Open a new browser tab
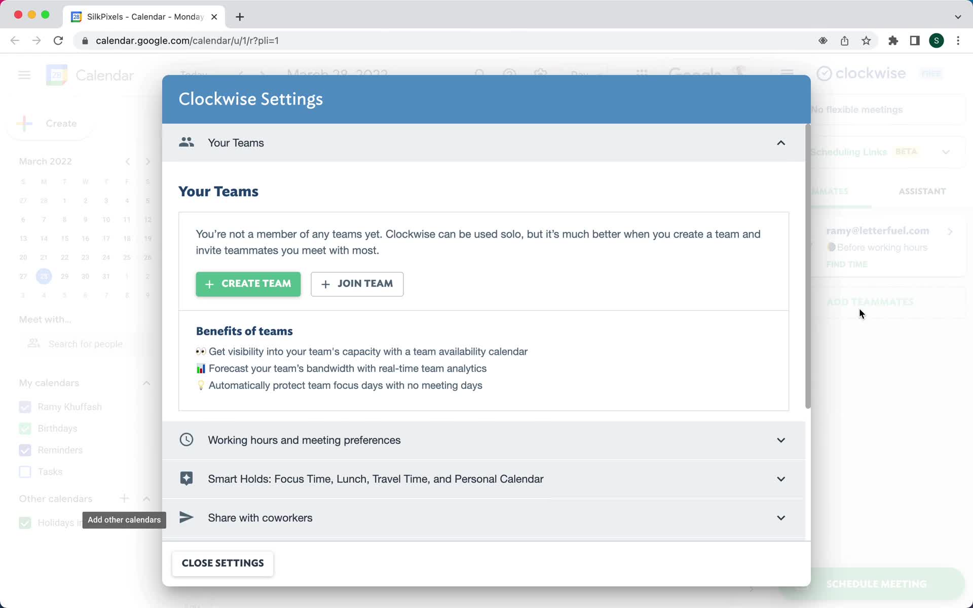The height and width of the screenshot is (608, 973). pos(240,17)
